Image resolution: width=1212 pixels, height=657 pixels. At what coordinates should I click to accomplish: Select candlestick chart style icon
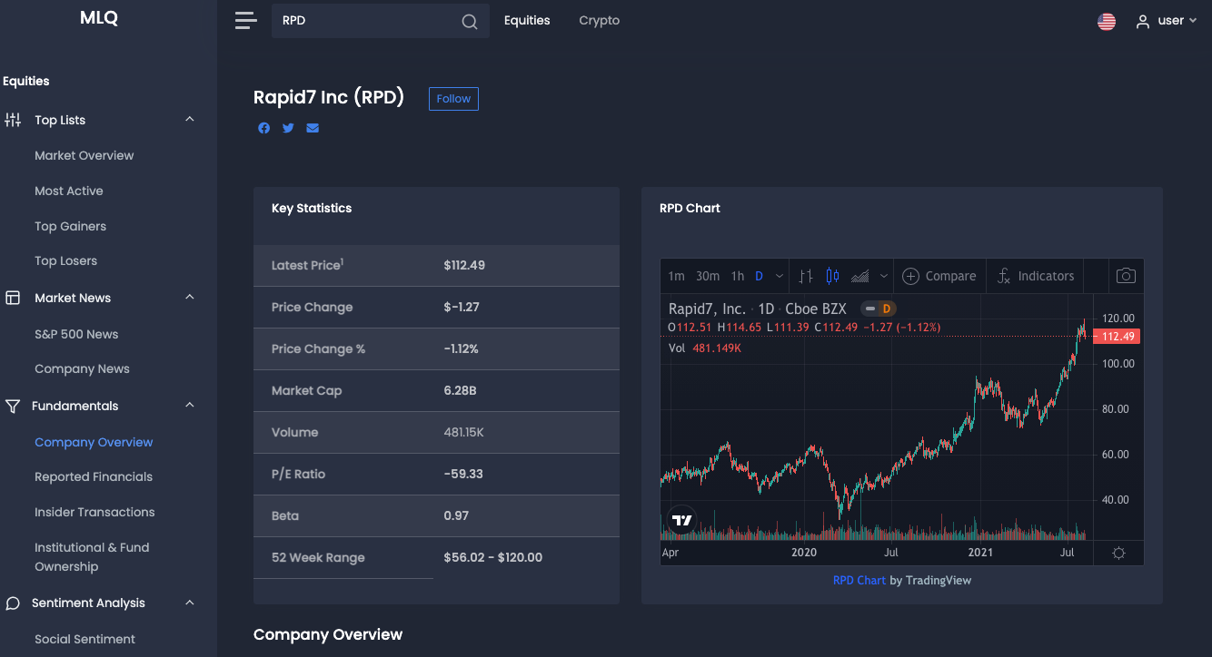pyautogui.click(x=832, y=276)
